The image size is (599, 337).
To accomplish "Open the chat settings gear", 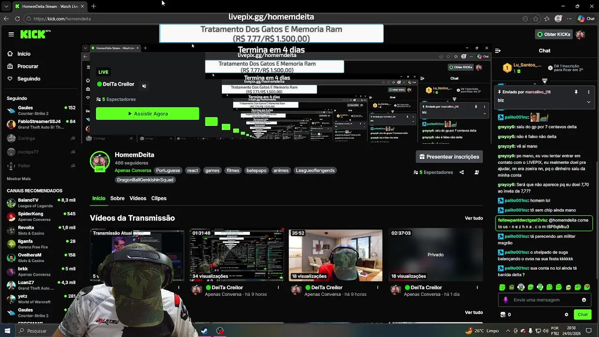I will (x=566, y=315).
